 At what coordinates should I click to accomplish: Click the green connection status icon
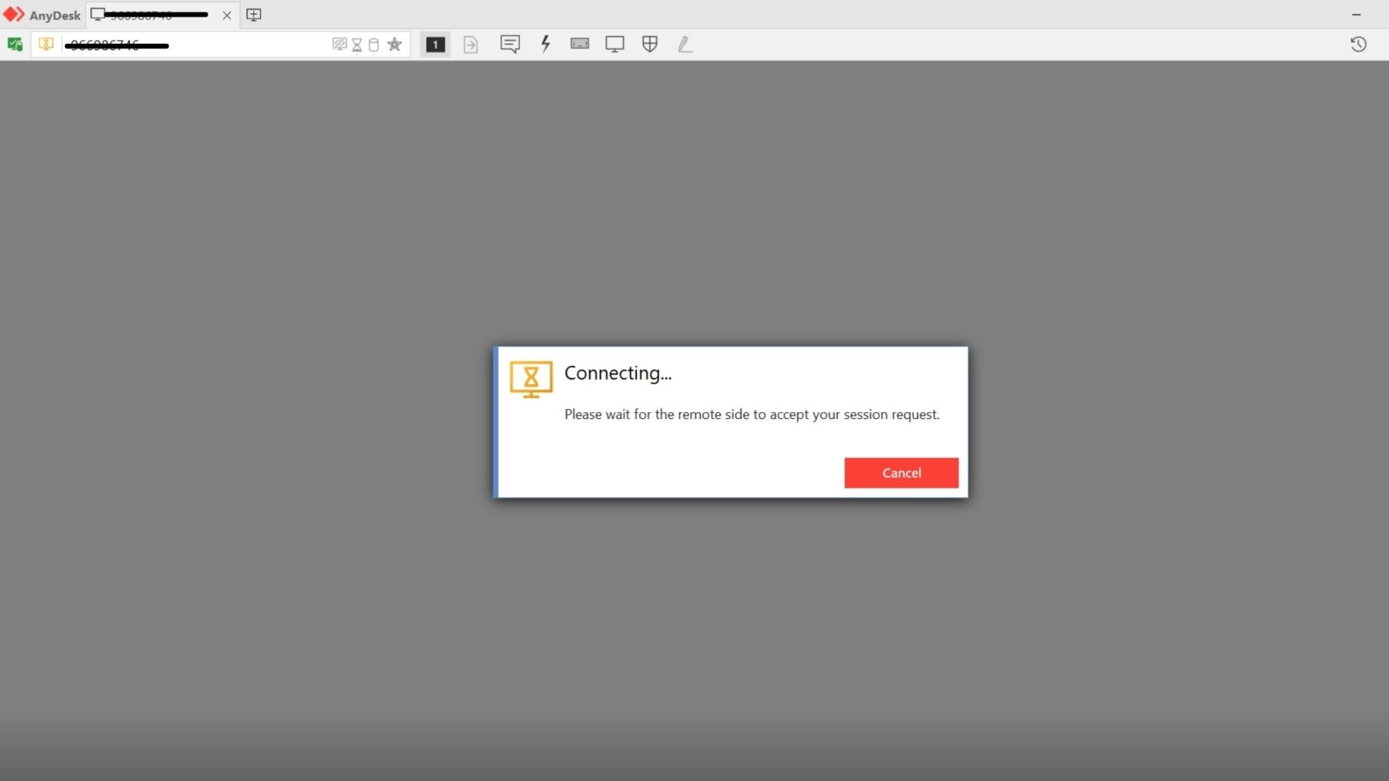(15, 45)
